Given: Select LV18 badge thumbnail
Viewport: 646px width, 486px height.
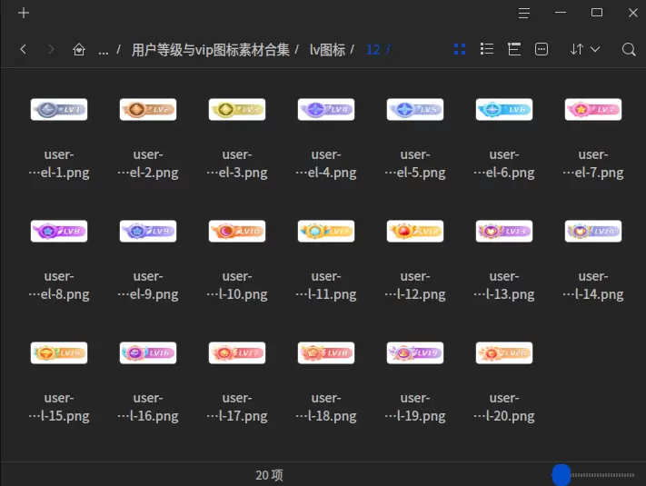Looking at the screenshot, I should pos(326,353).
